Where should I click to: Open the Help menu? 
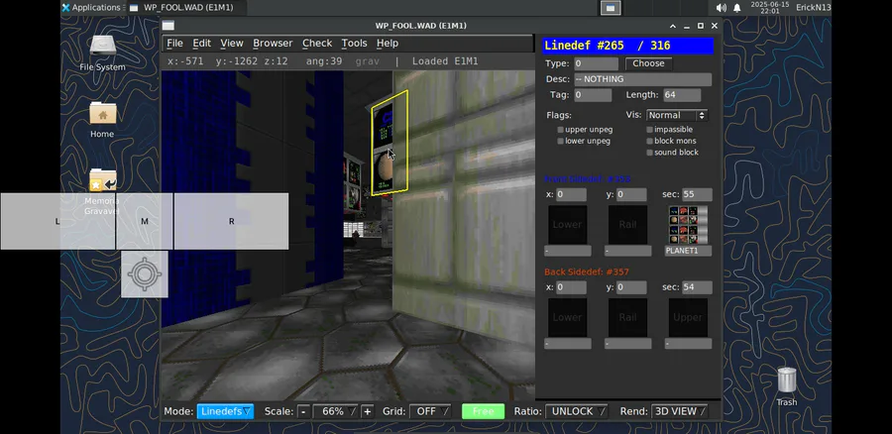pos(388,44)
